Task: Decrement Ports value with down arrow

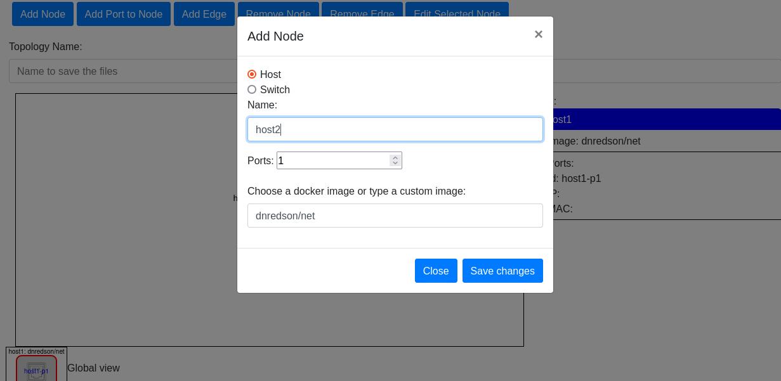Action: click(395, 164)
